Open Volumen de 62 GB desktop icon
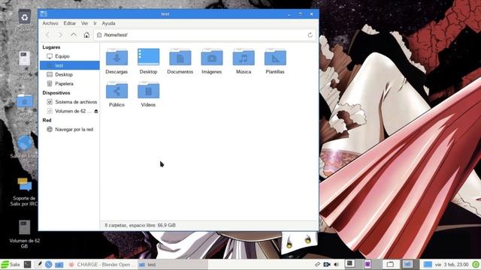This screenshot has height=270, width=481. (24, 234)
